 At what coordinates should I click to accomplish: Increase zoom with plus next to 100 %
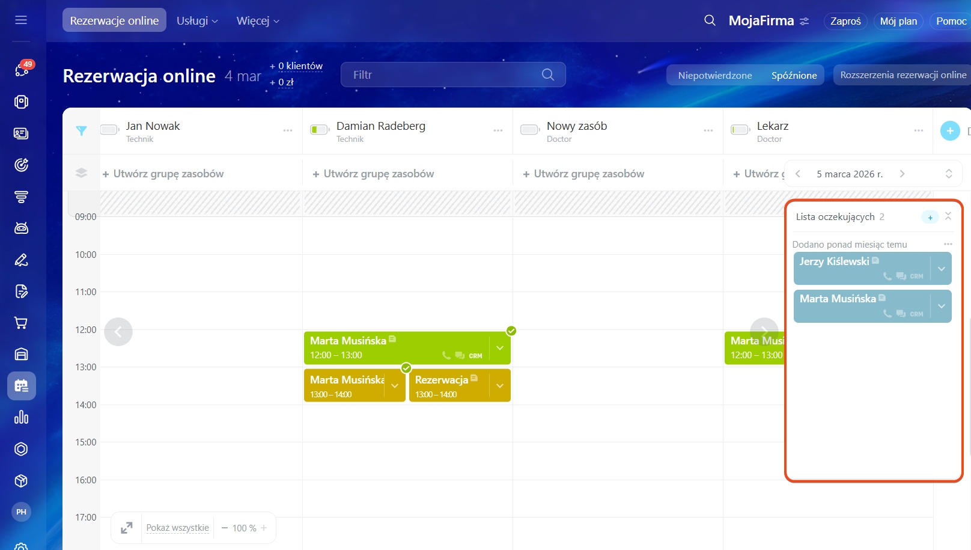(x=264, y=528)
